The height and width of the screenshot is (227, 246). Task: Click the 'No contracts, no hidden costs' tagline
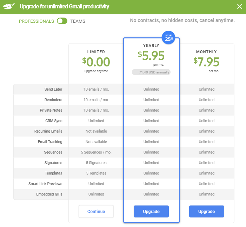coord(182,20)
